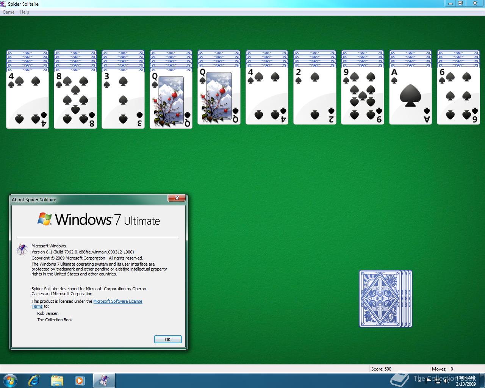Click the volume icon in system tray
Screen dimensions: 485x388
click(x=447, y=380)
